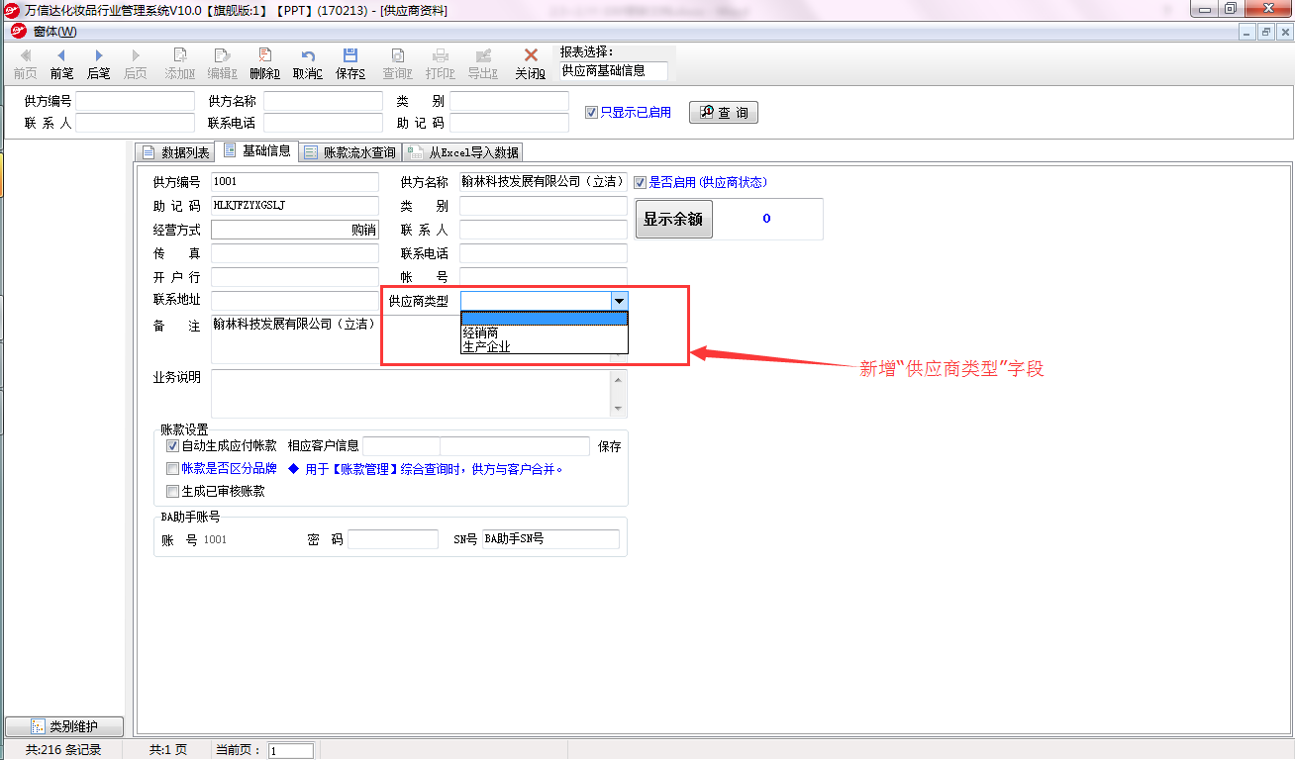Switch to 数据列表 tab
This screenshot has height=760, width=1295.
pos(176,152)
